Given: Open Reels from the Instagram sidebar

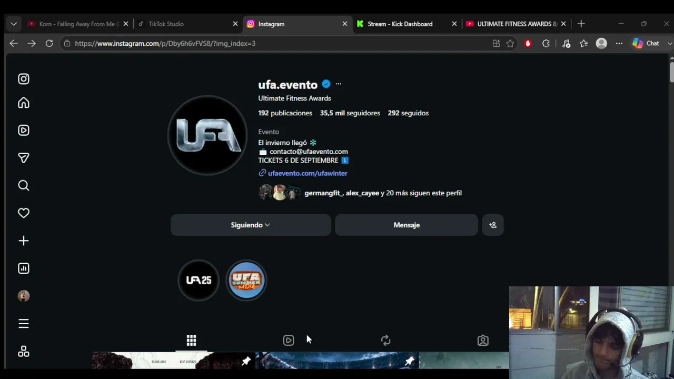Looking at the screenshot, I should click(x=24, y=131).
